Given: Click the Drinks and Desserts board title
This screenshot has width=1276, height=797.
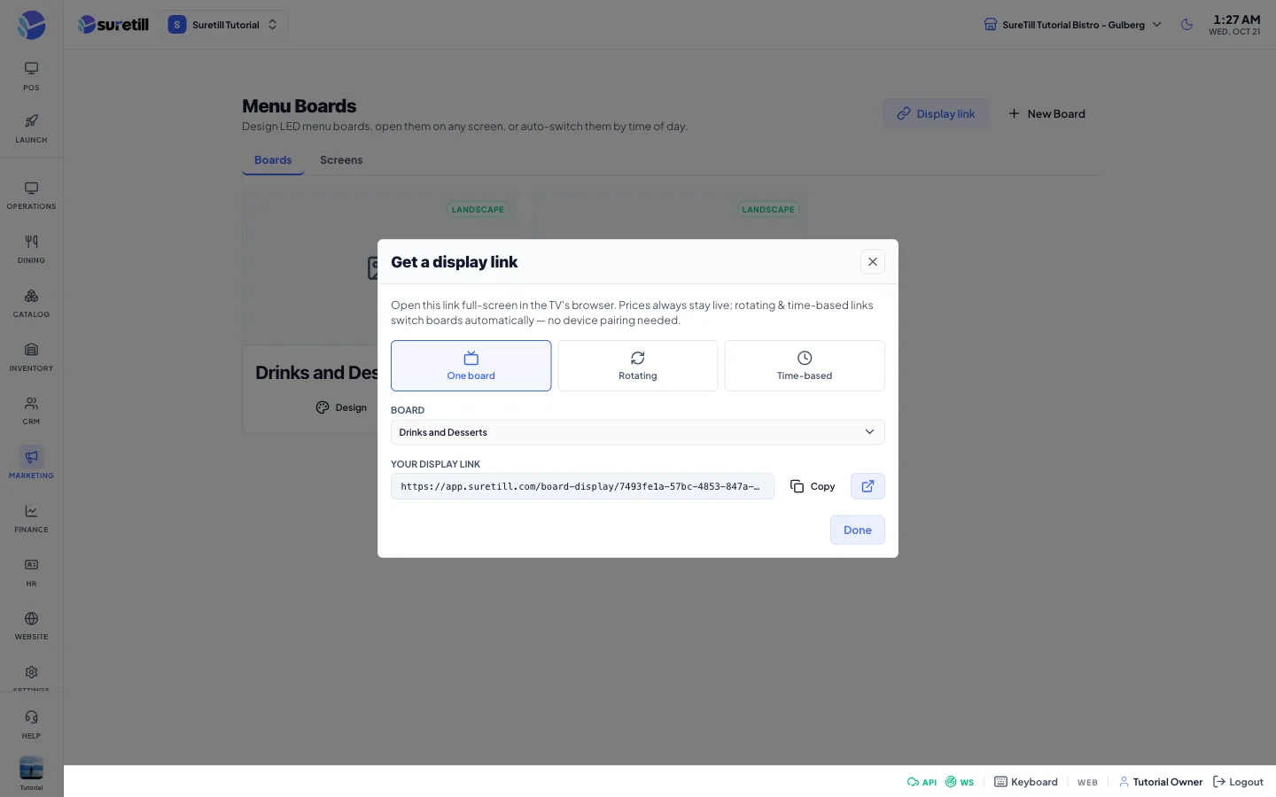Looking at the screenshot, I should point(316,373).
